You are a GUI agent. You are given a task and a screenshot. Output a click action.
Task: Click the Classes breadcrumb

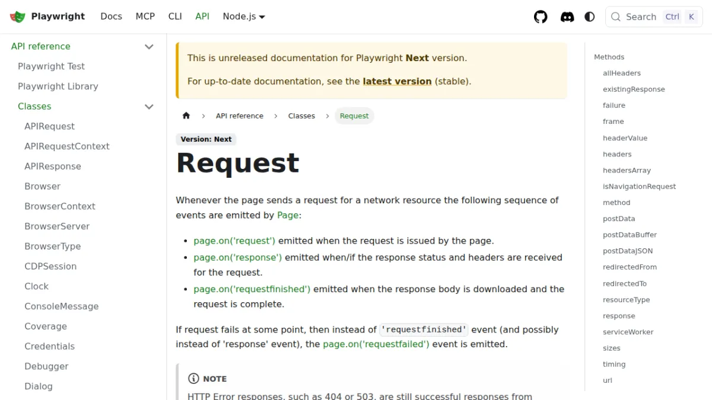point(301,116)
